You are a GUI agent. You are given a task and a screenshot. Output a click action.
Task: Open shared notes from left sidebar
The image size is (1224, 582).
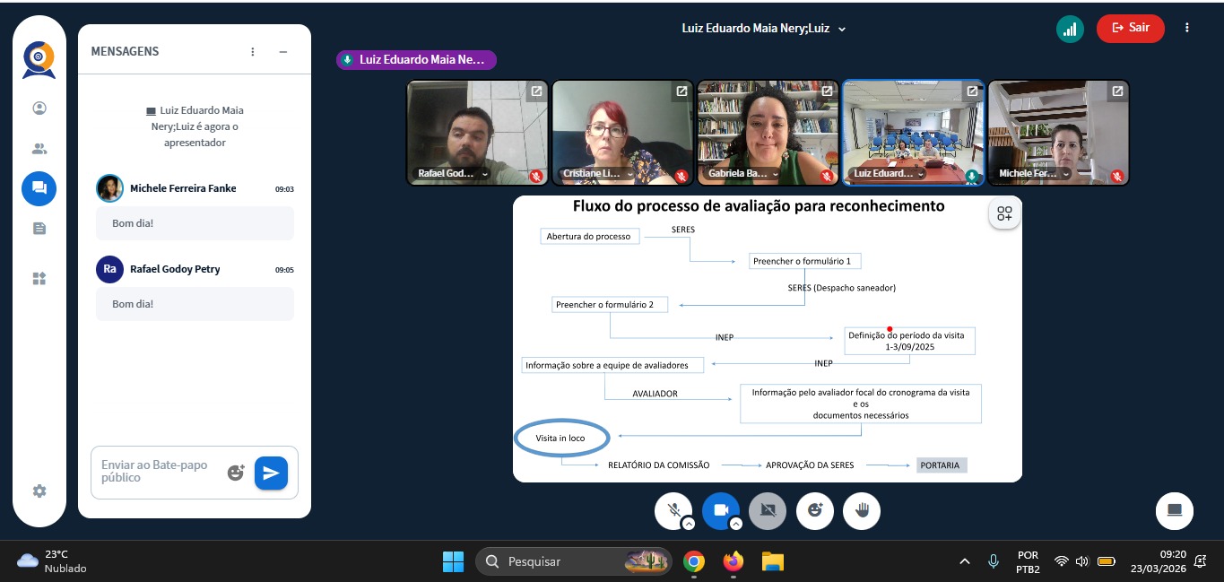click(39, 229)
